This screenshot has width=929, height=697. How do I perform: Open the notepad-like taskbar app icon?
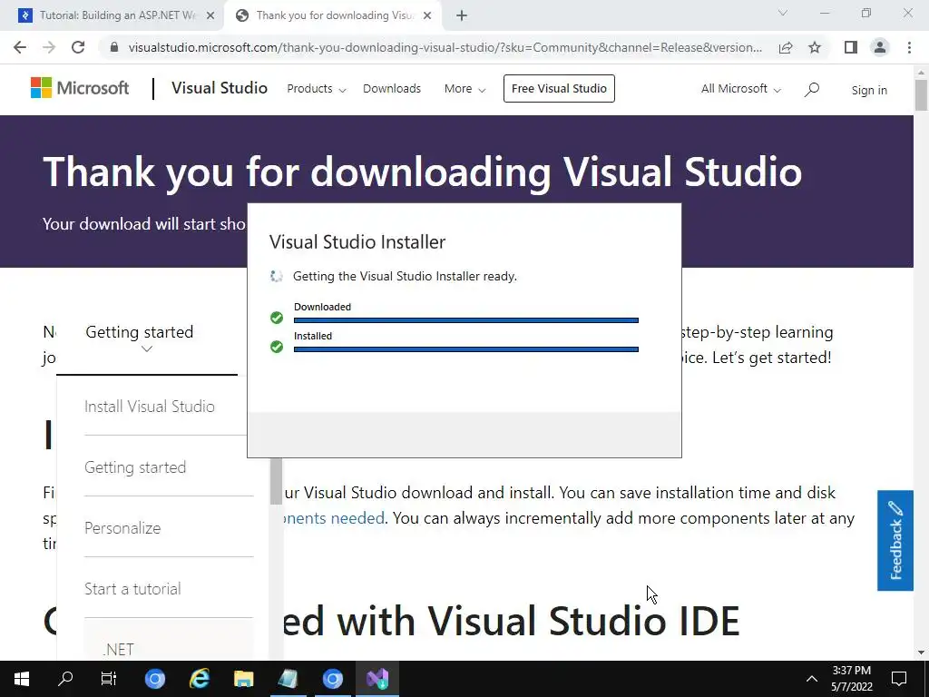[x=288, y=679]
